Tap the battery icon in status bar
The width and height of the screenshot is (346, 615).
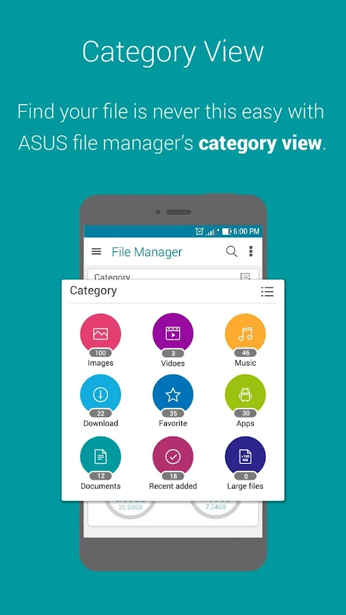click(226, 232)
